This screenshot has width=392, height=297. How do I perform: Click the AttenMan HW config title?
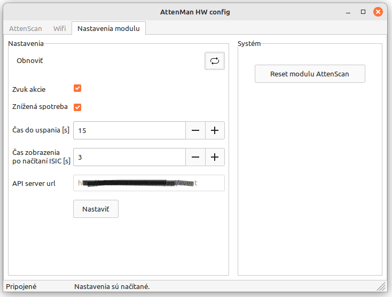195,12
